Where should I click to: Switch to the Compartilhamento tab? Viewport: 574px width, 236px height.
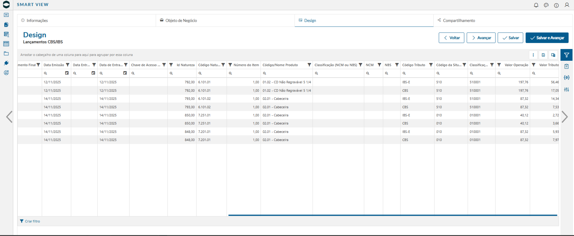503,20
